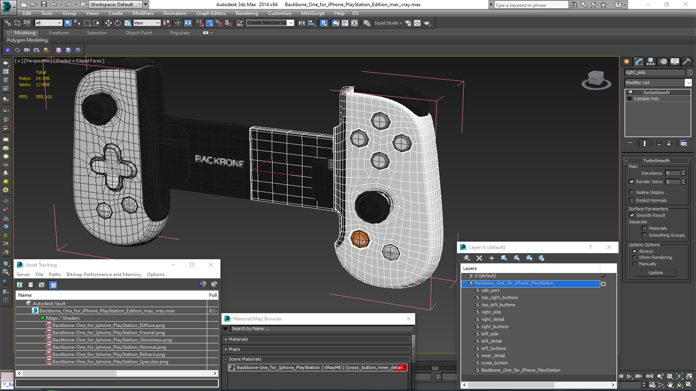
Task: Click the Iterations spinner arrows
Action: point(683,173)
